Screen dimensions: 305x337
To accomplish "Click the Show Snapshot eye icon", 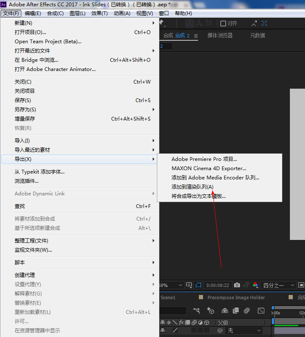I will click(x=246, y=285).
